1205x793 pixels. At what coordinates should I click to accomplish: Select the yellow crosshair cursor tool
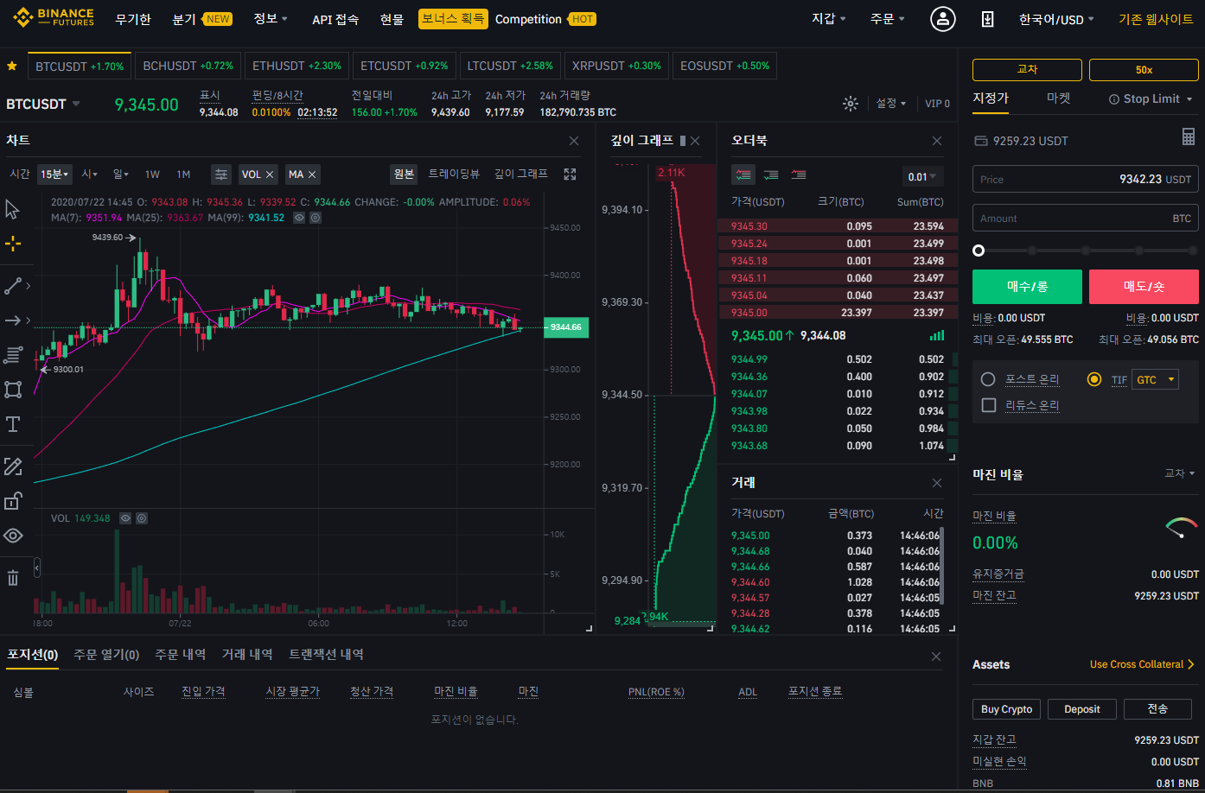point(12,244)
